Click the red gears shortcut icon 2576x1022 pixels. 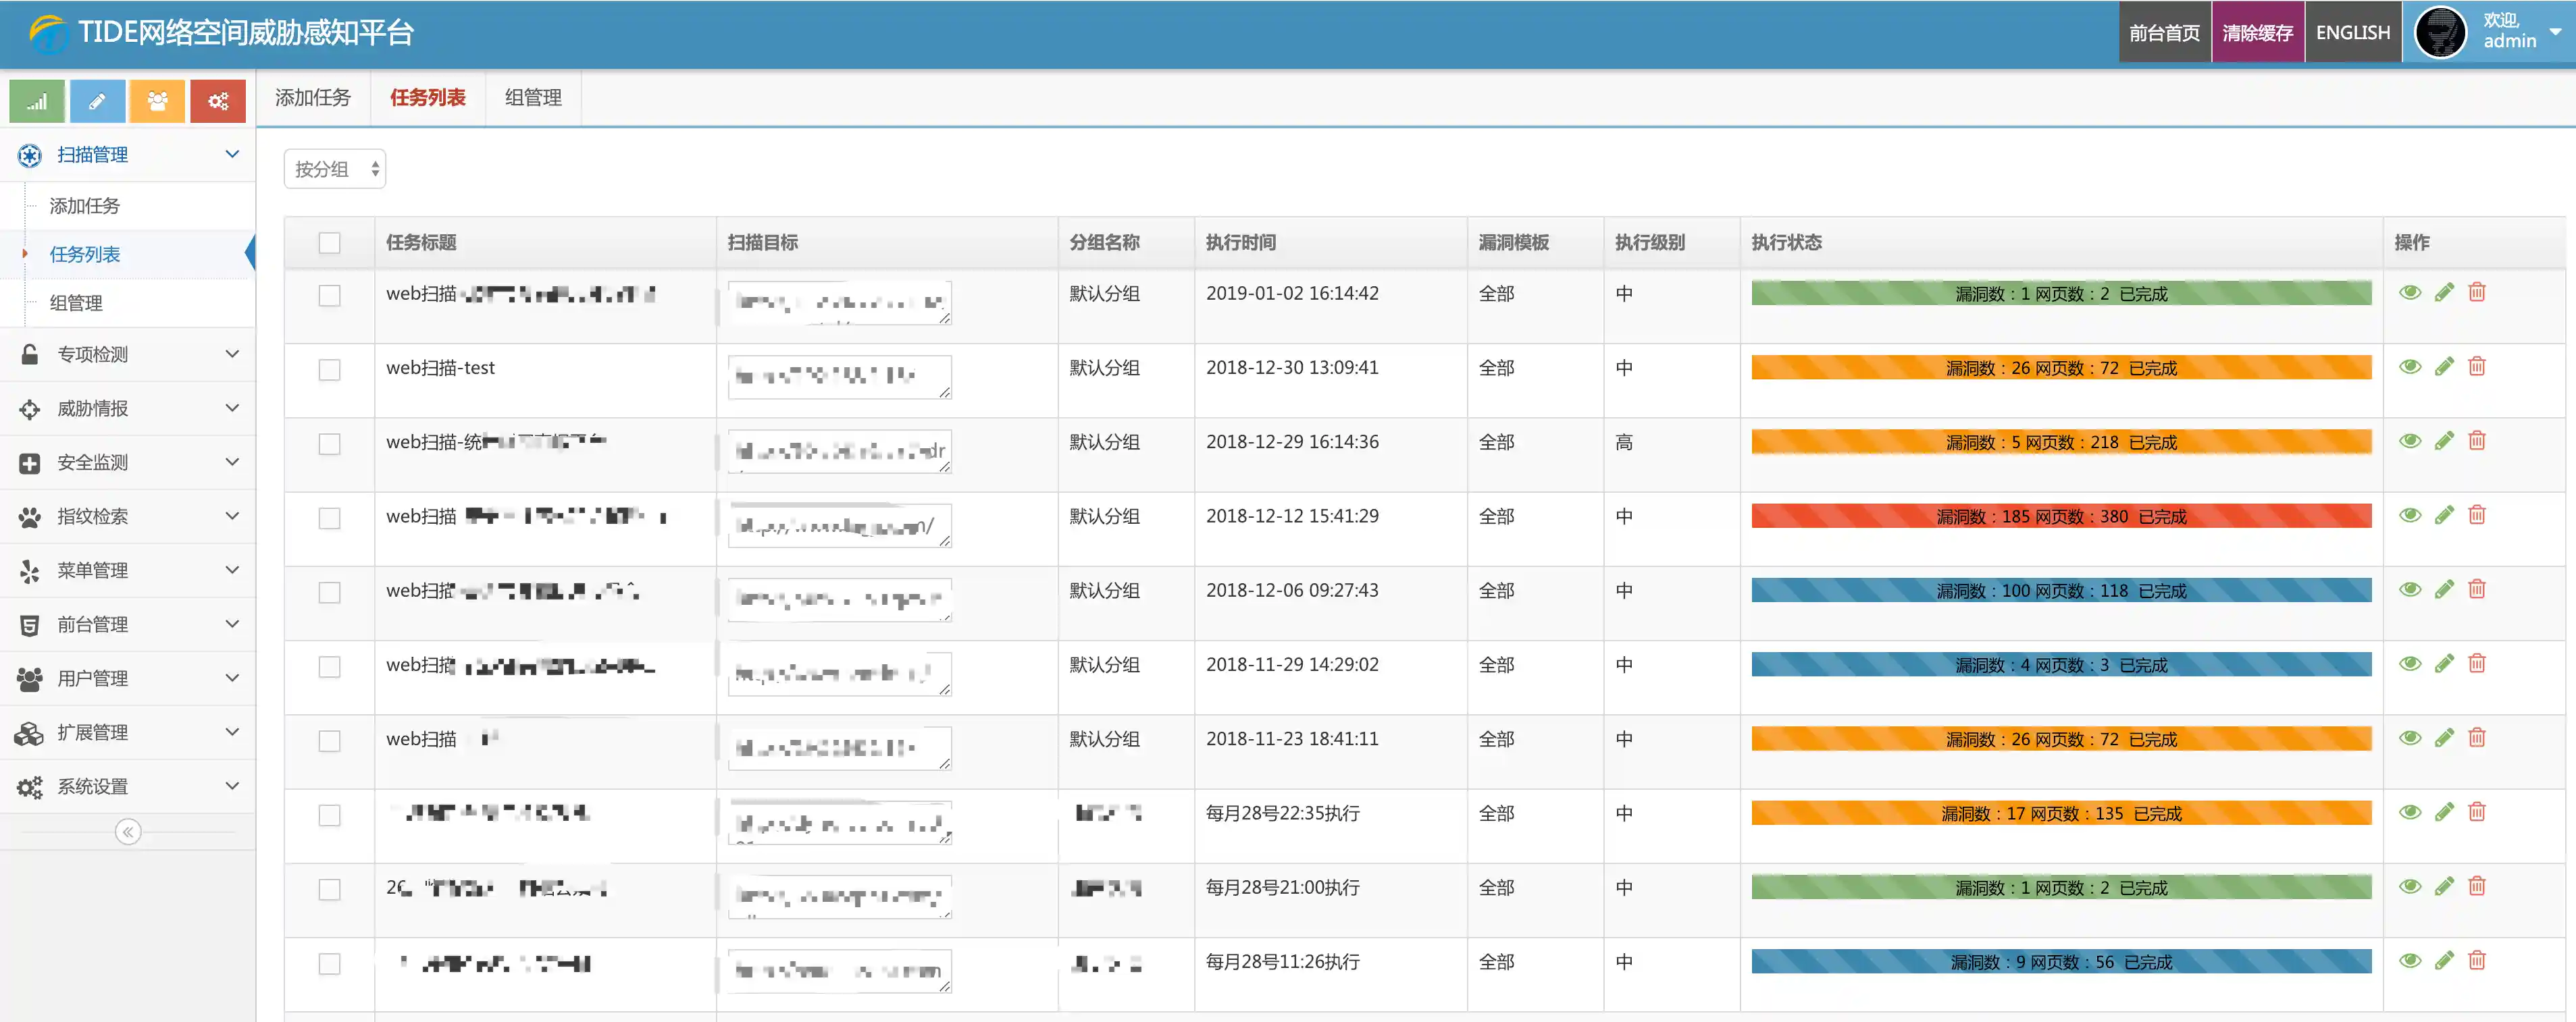tap(218, 101)
